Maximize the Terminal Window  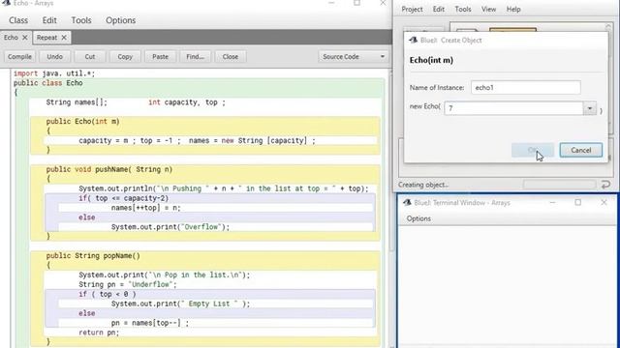(577, 202)
